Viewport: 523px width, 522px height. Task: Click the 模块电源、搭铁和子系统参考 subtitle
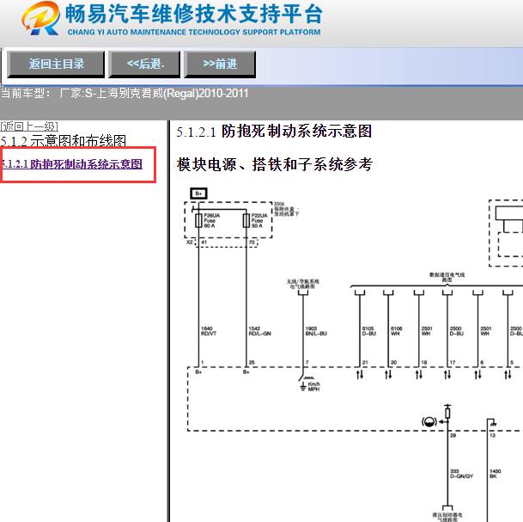[x=275, y=164]
